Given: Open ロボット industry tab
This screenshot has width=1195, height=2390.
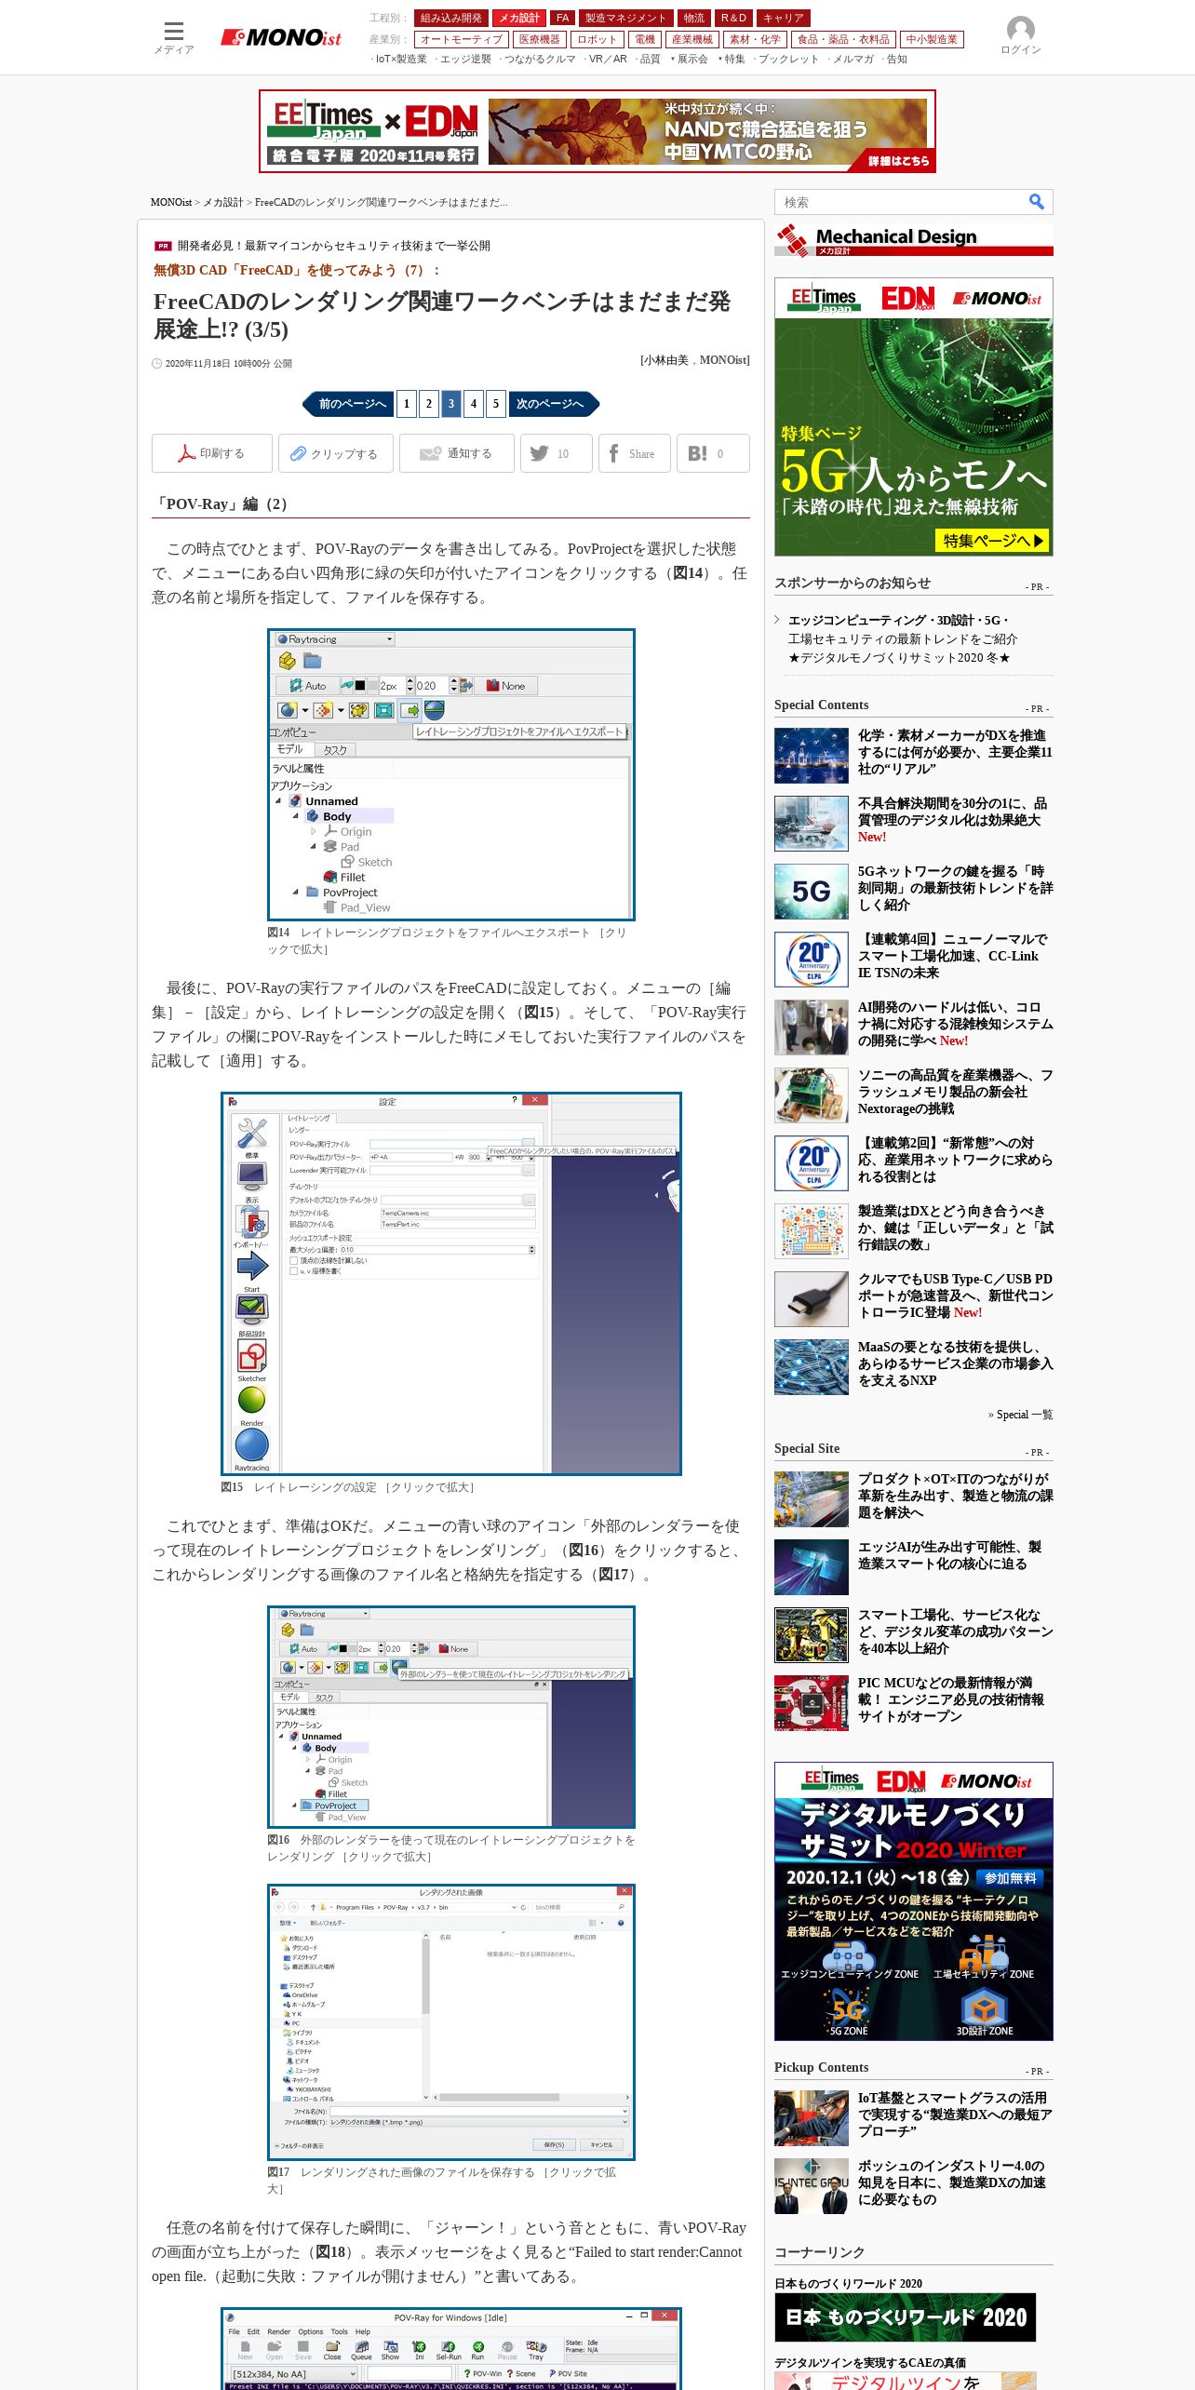Looking at the screenshot, I should click(x=597, y=39).
